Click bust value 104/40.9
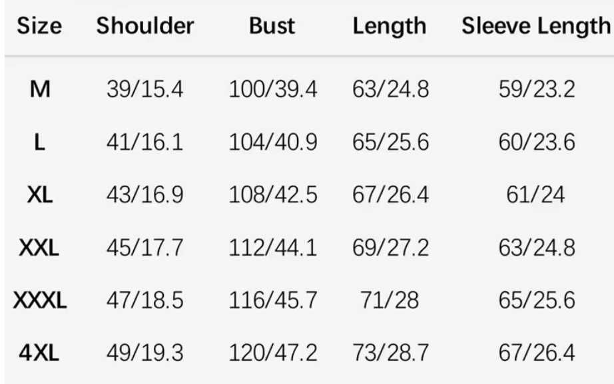The height and width of the screenshot is (384, 614). [x=273, y=142]
